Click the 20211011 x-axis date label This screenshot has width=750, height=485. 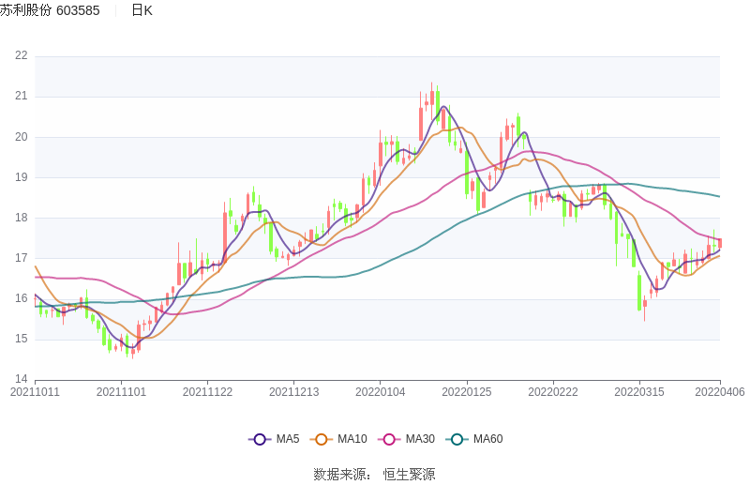click(35, 392)
